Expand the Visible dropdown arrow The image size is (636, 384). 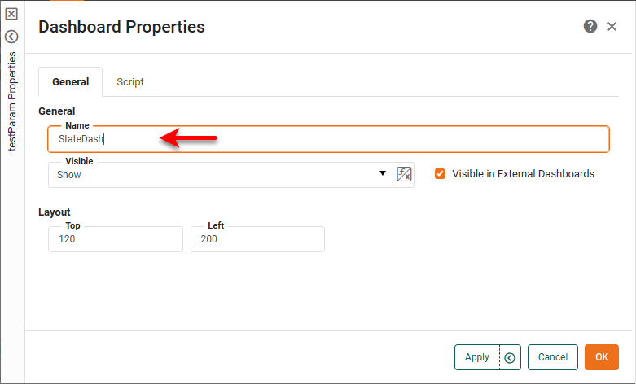click(383, 174)
